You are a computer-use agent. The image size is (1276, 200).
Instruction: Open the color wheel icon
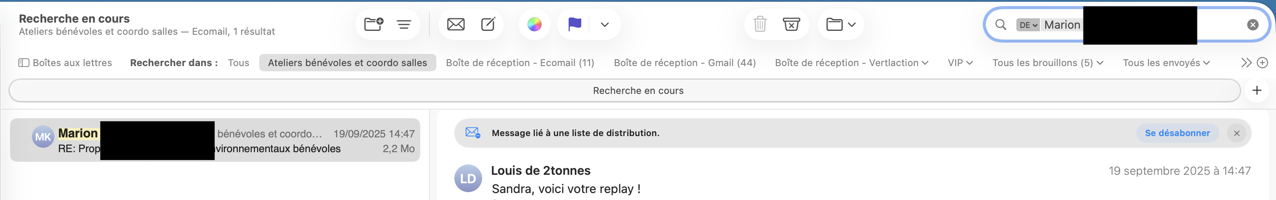pyautogui.click(x=534, y=24)
